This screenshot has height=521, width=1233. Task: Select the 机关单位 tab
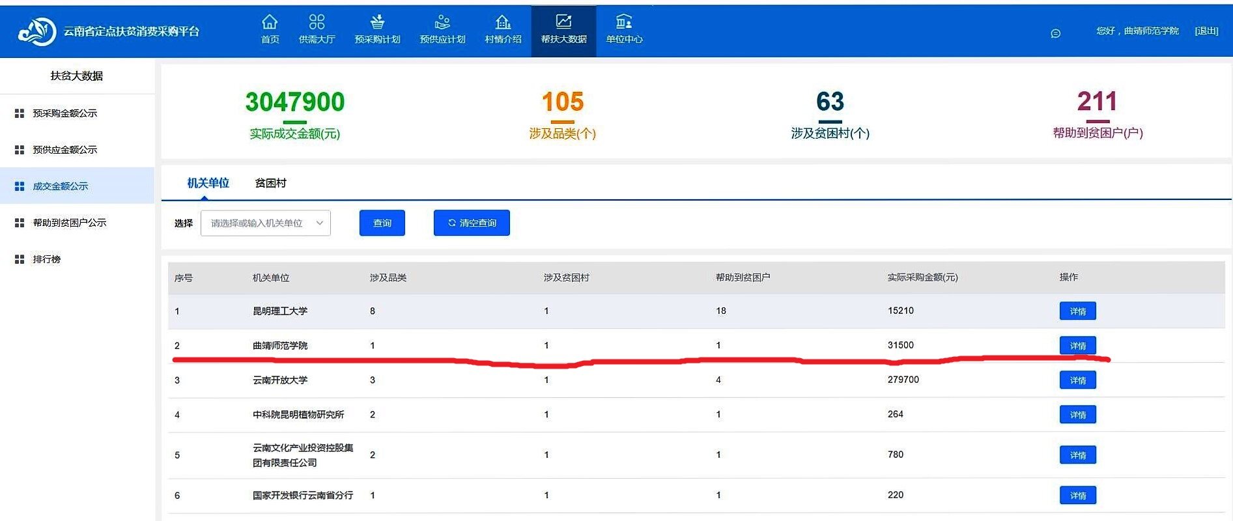208,184
